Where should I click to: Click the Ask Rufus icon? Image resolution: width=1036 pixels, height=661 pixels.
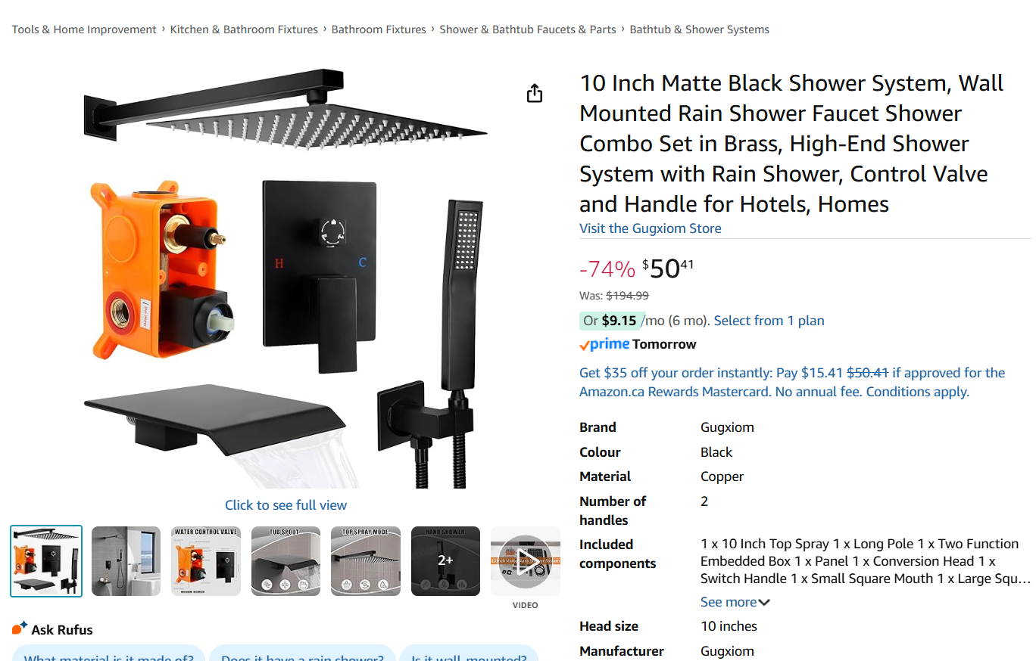(20, 628)
